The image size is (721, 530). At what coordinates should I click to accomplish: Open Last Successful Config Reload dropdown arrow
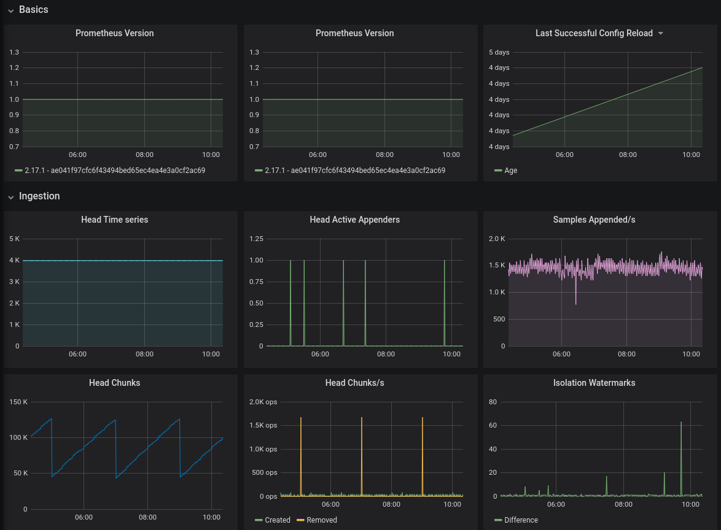661,33
